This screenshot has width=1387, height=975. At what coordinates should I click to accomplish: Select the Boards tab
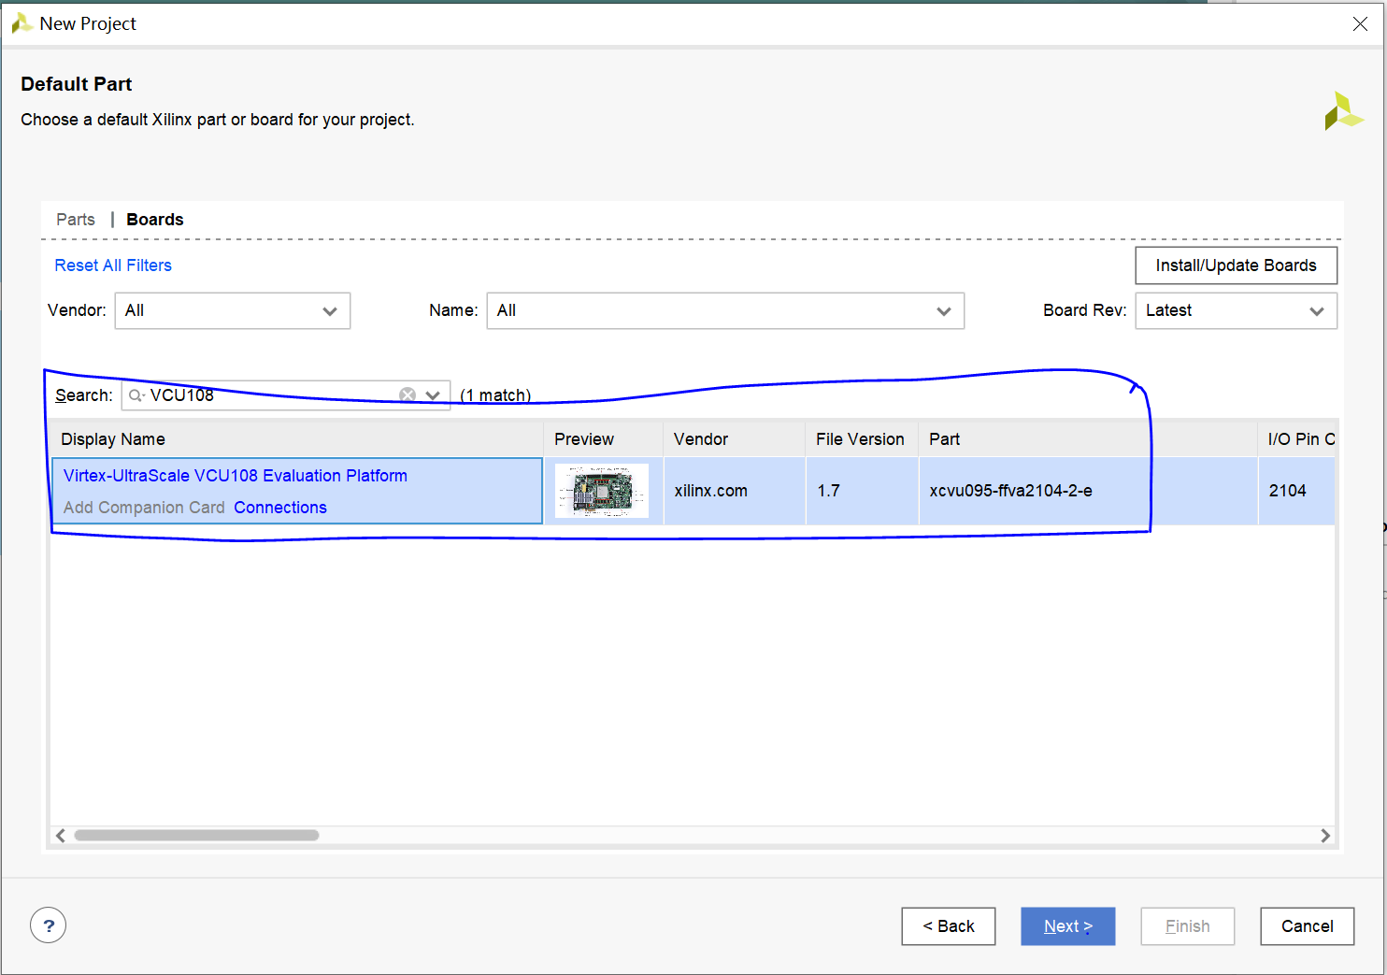click(x=155, y=220)
